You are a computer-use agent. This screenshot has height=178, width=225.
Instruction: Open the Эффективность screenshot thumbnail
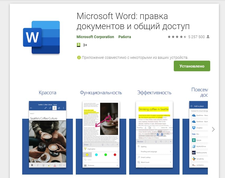(154, 131)
